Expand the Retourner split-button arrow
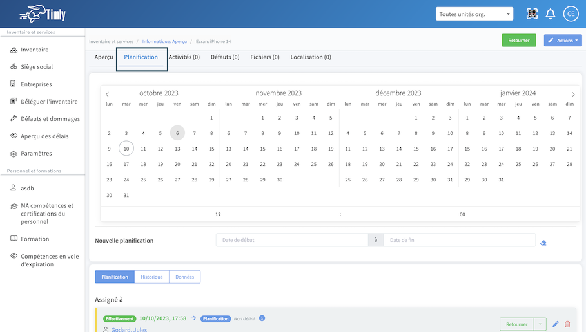This screenshot has width=586, height=332. click(540, 324)
